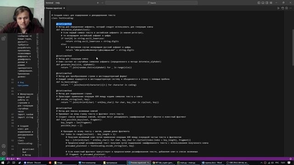Switch to OBS taskbar window

[237, 163]
